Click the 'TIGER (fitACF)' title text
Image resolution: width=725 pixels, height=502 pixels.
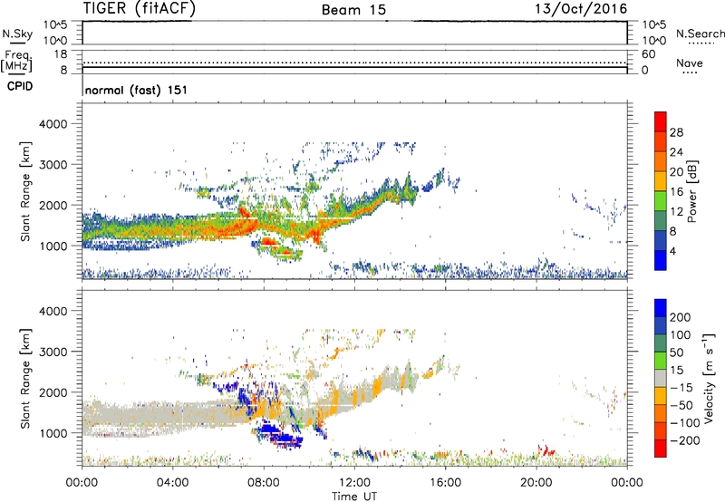pyautogui.click(x=140, y=8)
